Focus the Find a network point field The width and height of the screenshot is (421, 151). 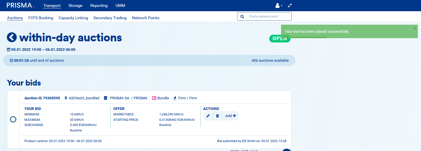pyautogui.click(x=269, y=16)
